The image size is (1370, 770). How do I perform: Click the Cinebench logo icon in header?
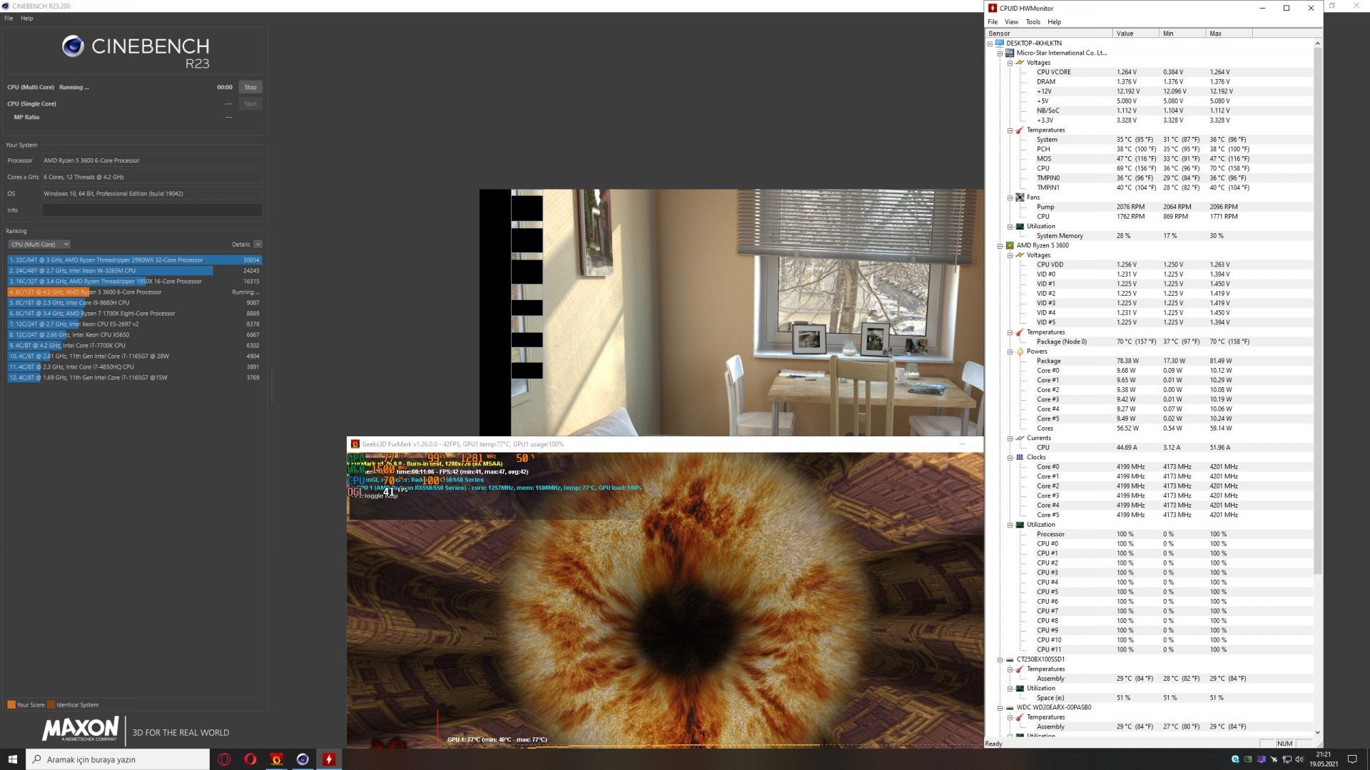(x=73, y=46)
